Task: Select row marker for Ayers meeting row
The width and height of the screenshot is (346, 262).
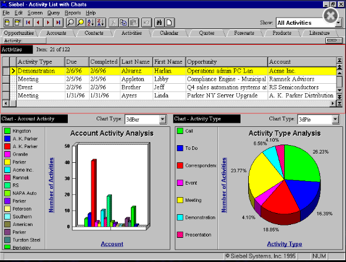Action: (x=6, y=96)
